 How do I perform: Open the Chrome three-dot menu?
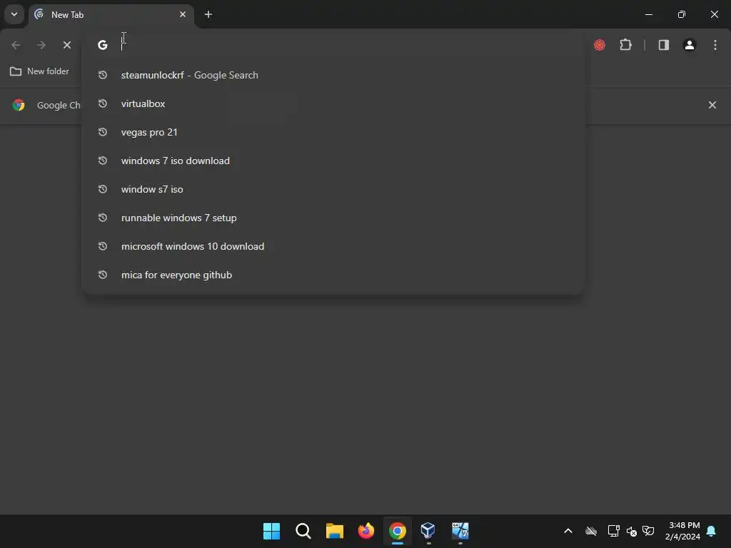click(x=715, y=45)
